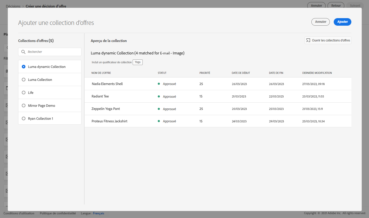Click the search magnifier icon
The width and height of the screenshot is (369, 218).
click(23, 52)
